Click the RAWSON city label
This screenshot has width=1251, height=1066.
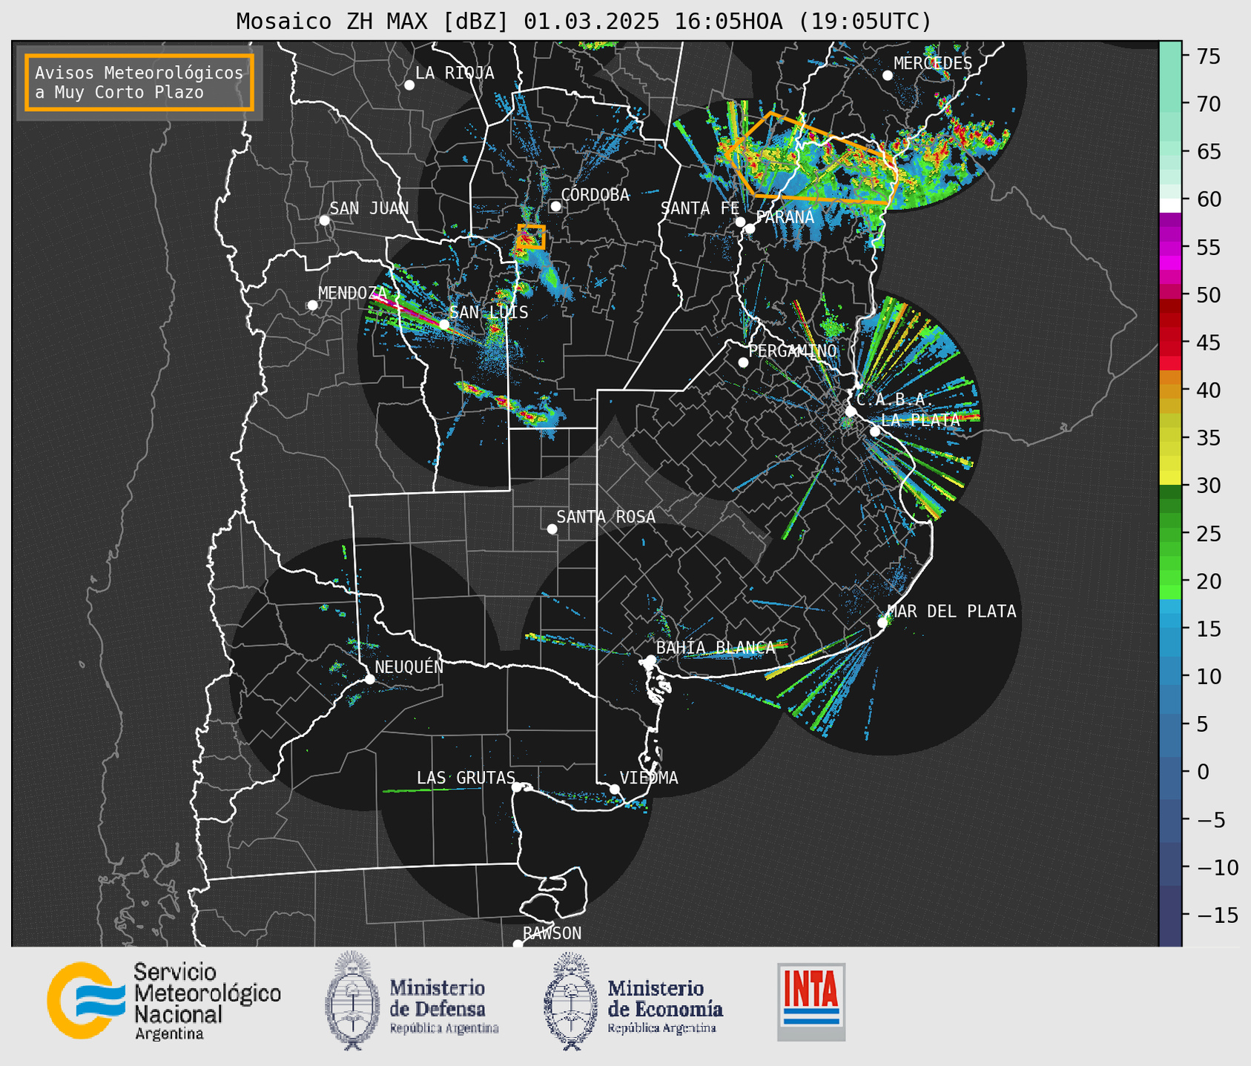click(x=552, y=933)
